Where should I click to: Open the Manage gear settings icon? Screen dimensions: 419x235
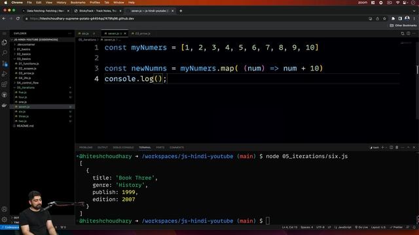click(x=5, y=219)
